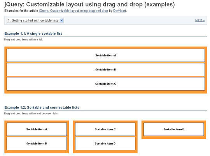
Task: Select Sortable item B in Example 1.2
Action: click(x=37, y=144)
